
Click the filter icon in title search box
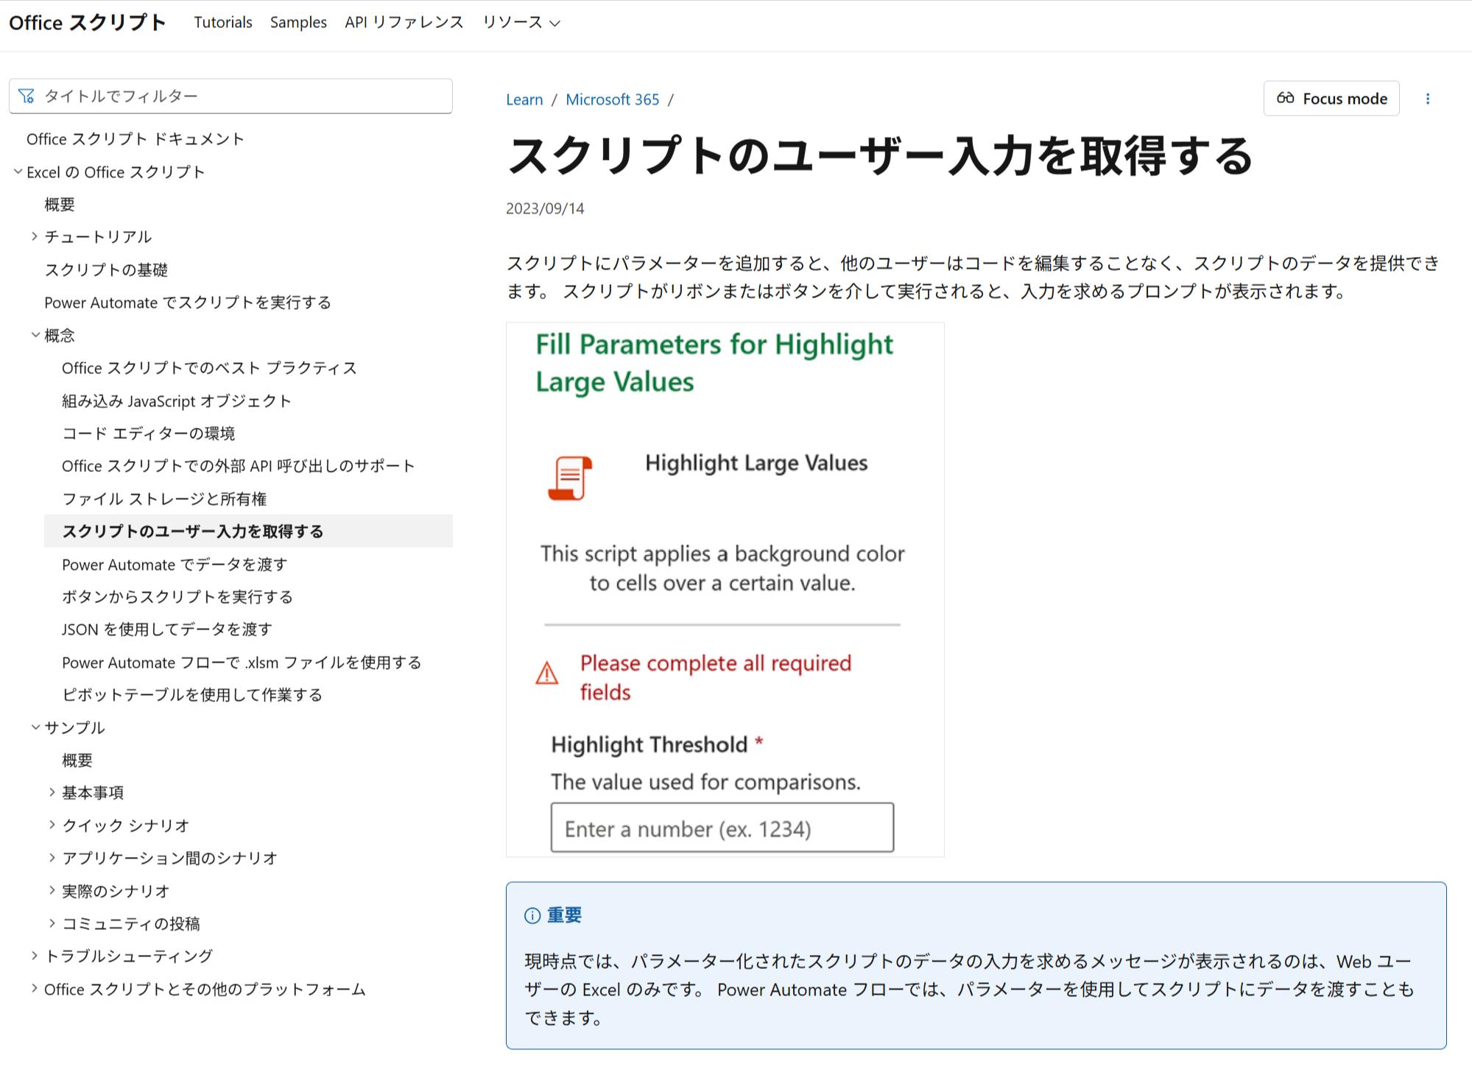click(x=27, y=96)
